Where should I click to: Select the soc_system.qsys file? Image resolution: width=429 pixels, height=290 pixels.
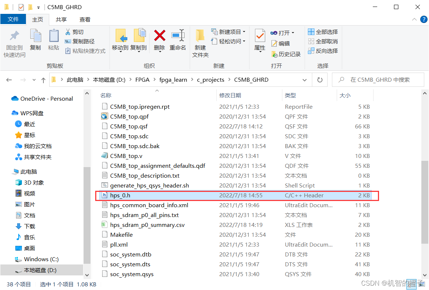tap(235, 274)
